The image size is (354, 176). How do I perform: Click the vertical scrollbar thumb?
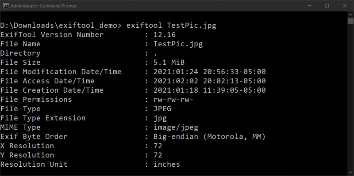point(350,20)
